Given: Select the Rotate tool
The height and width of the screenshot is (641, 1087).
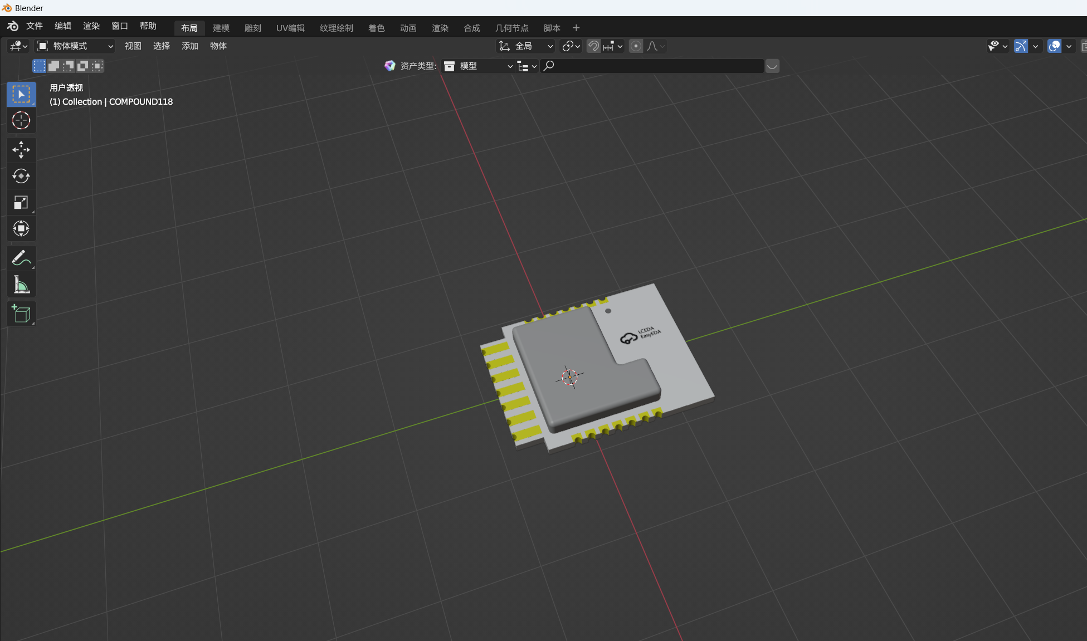Looking at the screenshot, I should point(21,176).
